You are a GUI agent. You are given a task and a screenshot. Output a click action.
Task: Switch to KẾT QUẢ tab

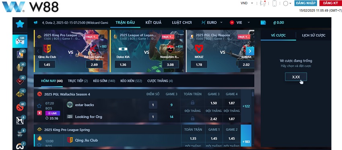[x=153, y=22]
